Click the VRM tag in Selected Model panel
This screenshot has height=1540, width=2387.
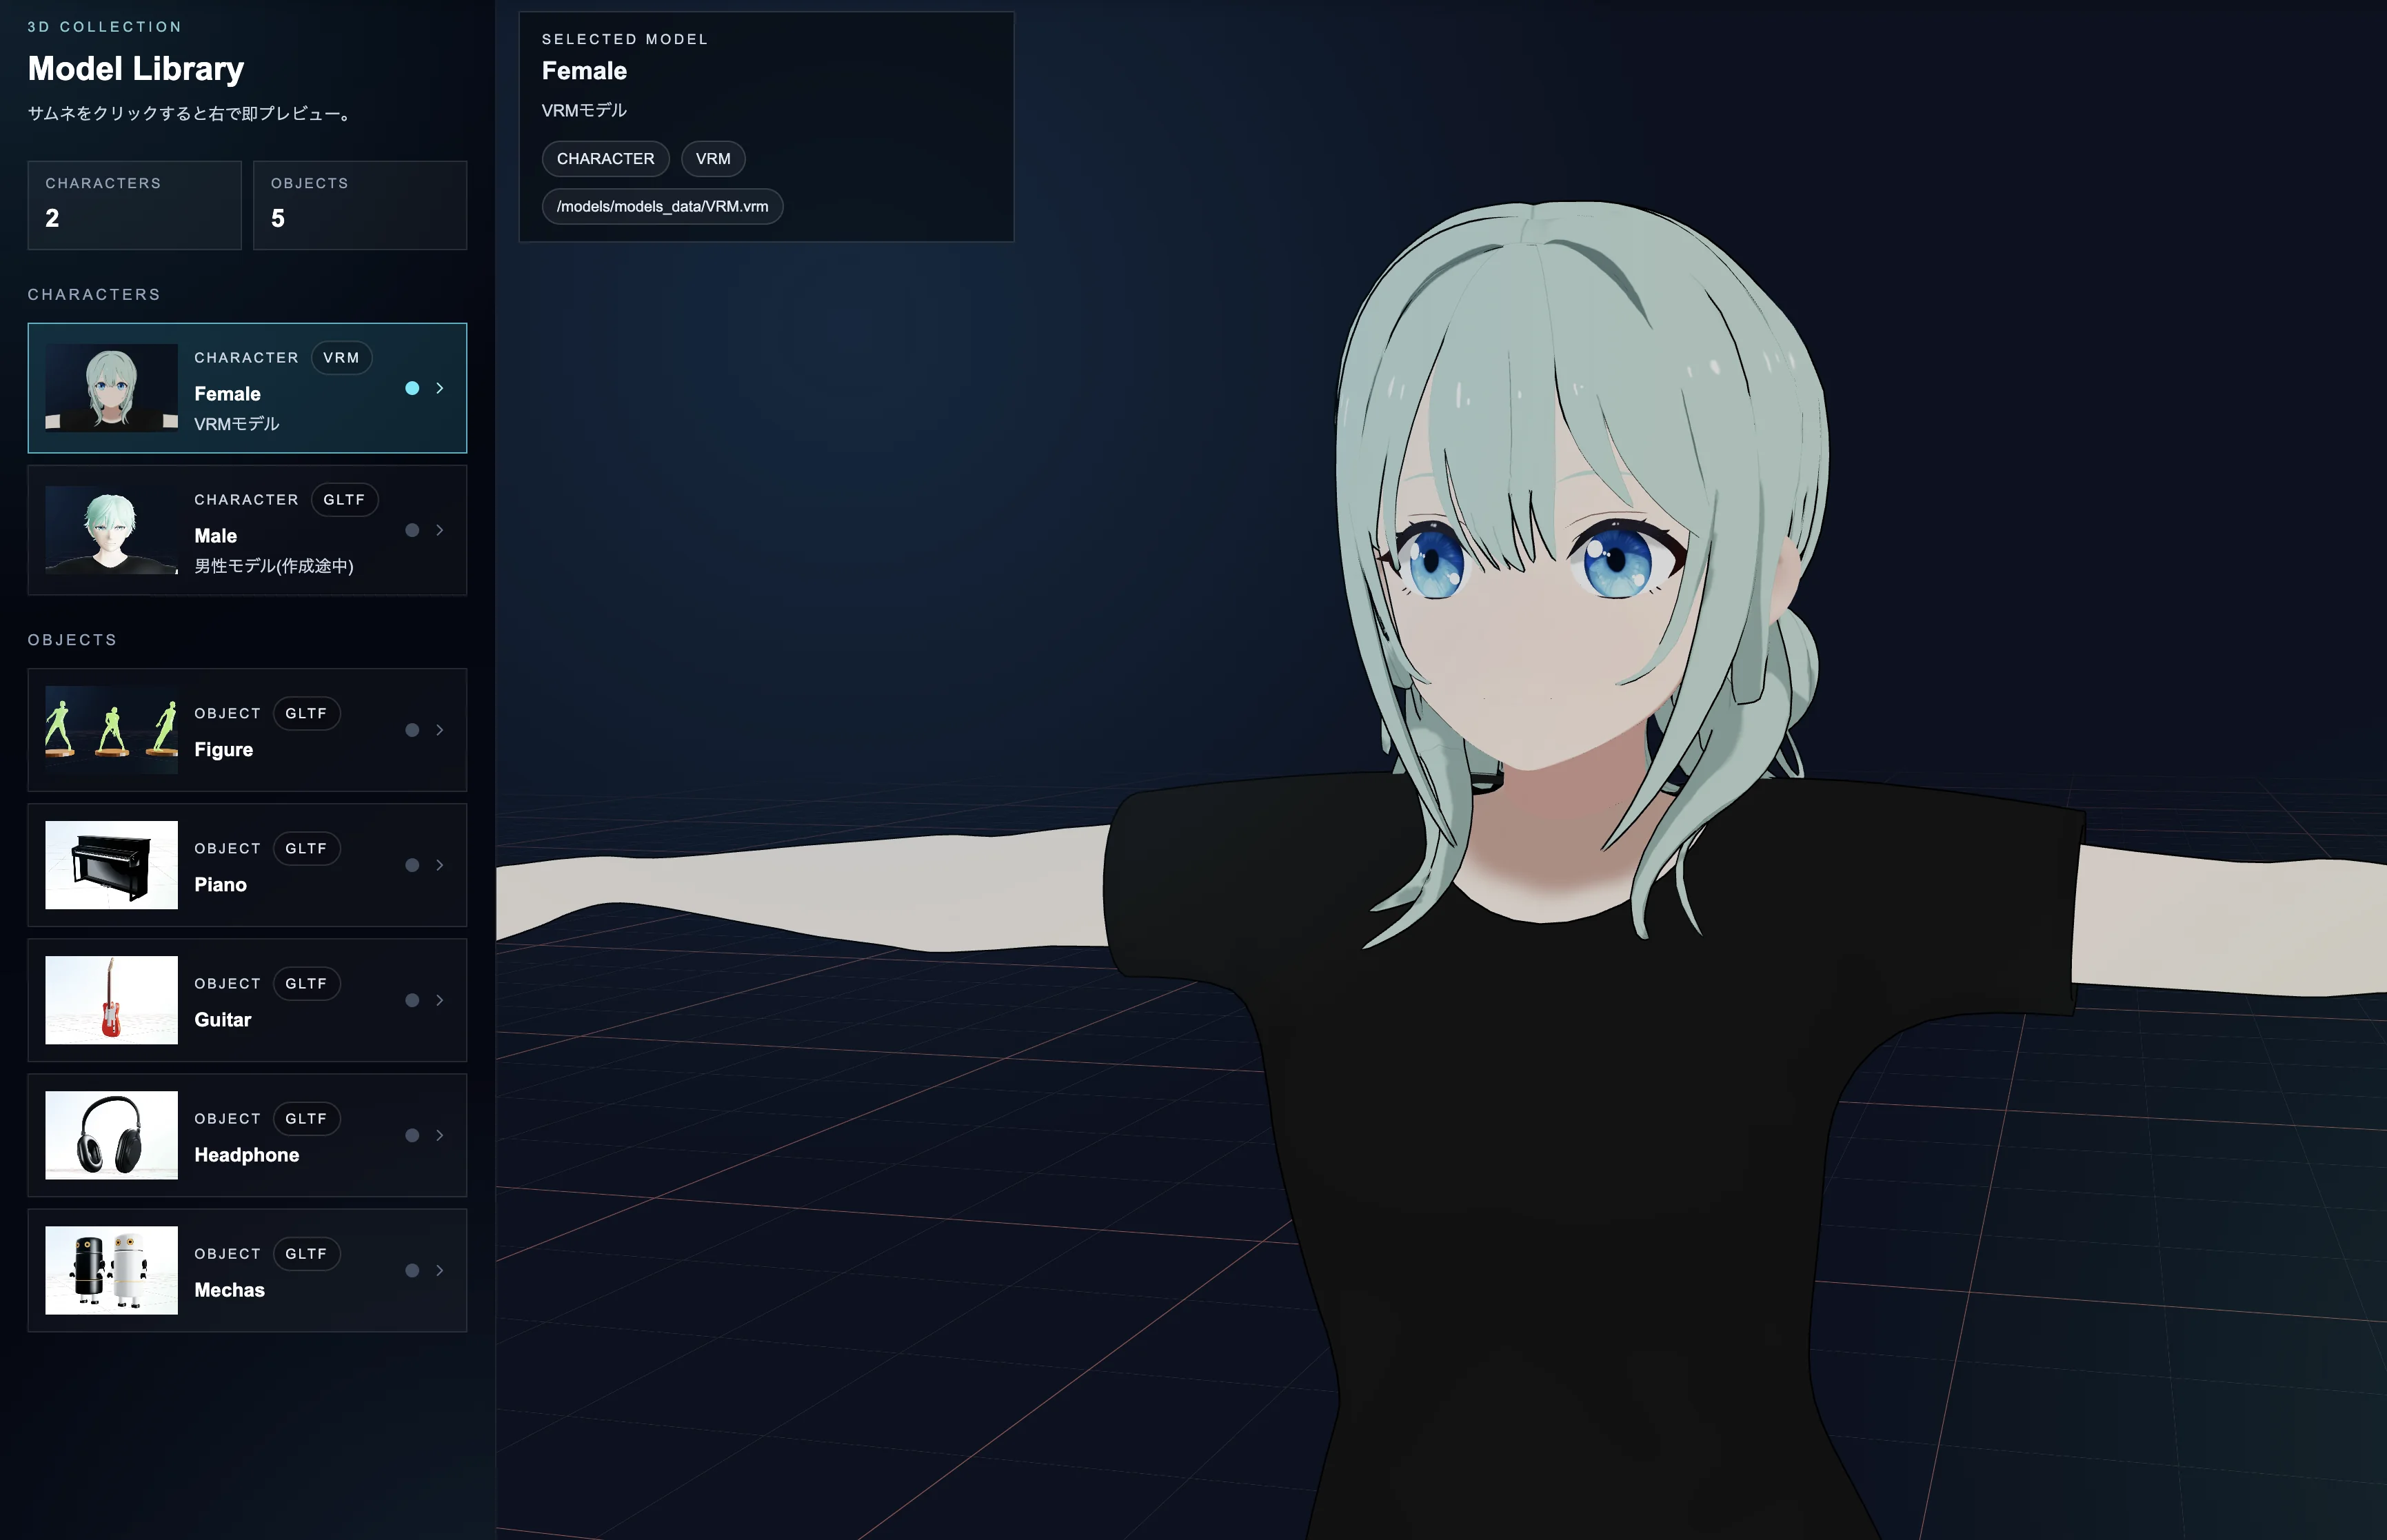713,159
